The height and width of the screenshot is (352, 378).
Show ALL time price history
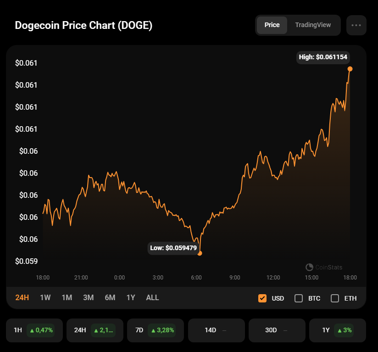click(152, 297)
